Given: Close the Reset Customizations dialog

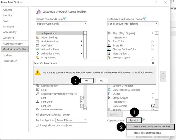Looking at the screenshot, I should (x=153, y=63).
